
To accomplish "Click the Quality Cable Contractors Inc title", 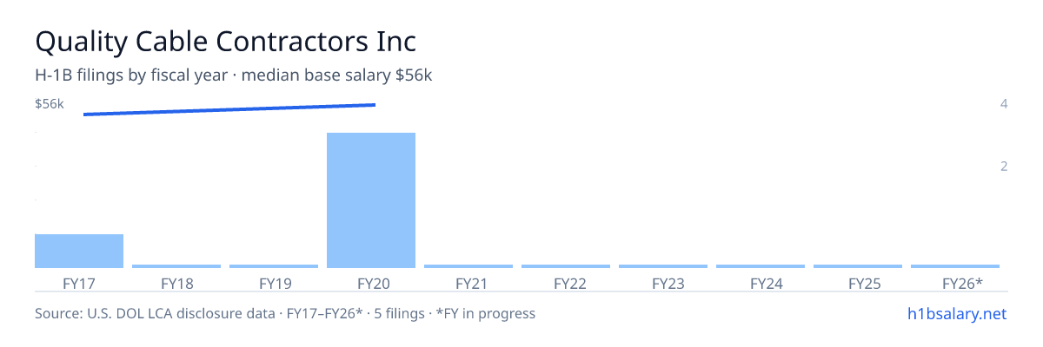I will (225, 41).
